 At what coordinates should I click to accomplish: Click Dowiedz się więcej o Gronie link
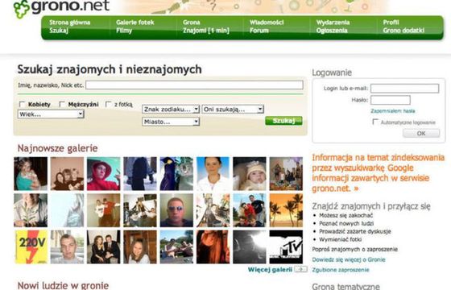click(x=348, y=259)
